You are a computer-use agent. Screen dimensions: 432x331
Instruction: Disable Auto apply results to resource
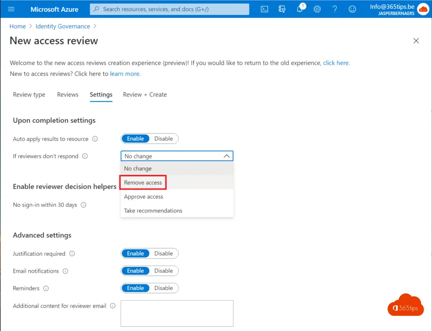click(163, 139)
